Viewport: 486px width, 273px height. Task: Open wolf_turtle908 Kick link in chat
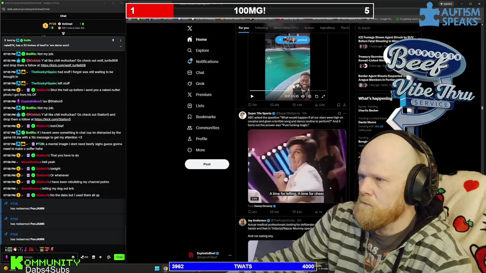click(x=63, y=65)
